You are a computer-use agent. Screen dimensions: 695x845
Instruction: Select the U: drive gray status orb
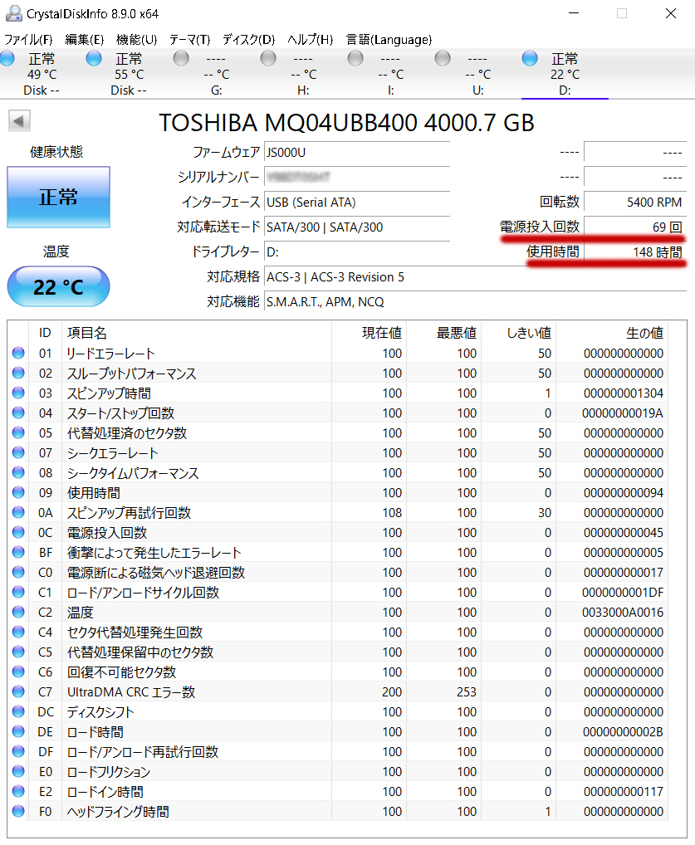[x=443, y=57]
